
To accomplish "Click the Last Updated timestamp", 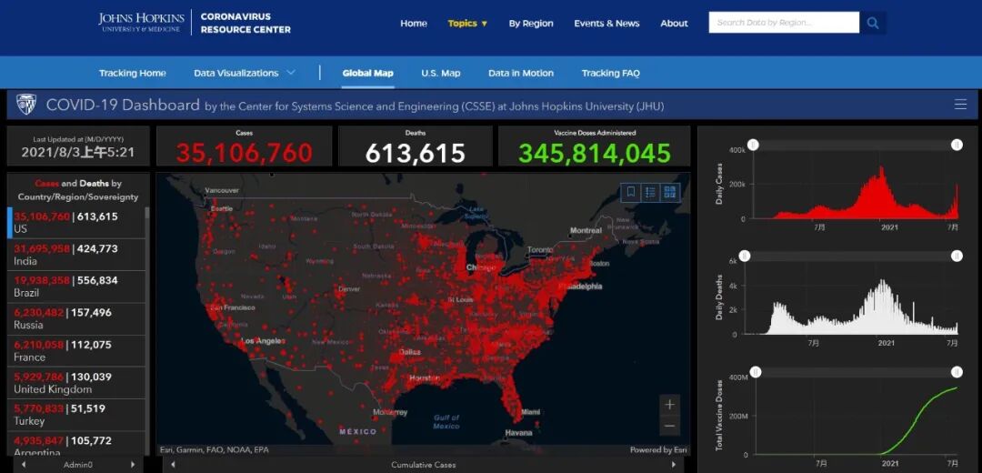I will [77, 152].
